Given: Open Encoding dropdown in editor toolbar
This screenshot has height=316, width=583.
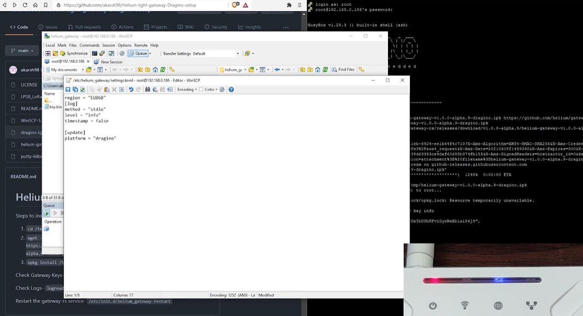Looking at the screenshot, I should [187, 90].
